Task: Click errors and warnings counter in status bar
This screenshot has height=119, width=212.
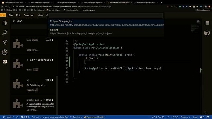Action: tap(25, 117)
